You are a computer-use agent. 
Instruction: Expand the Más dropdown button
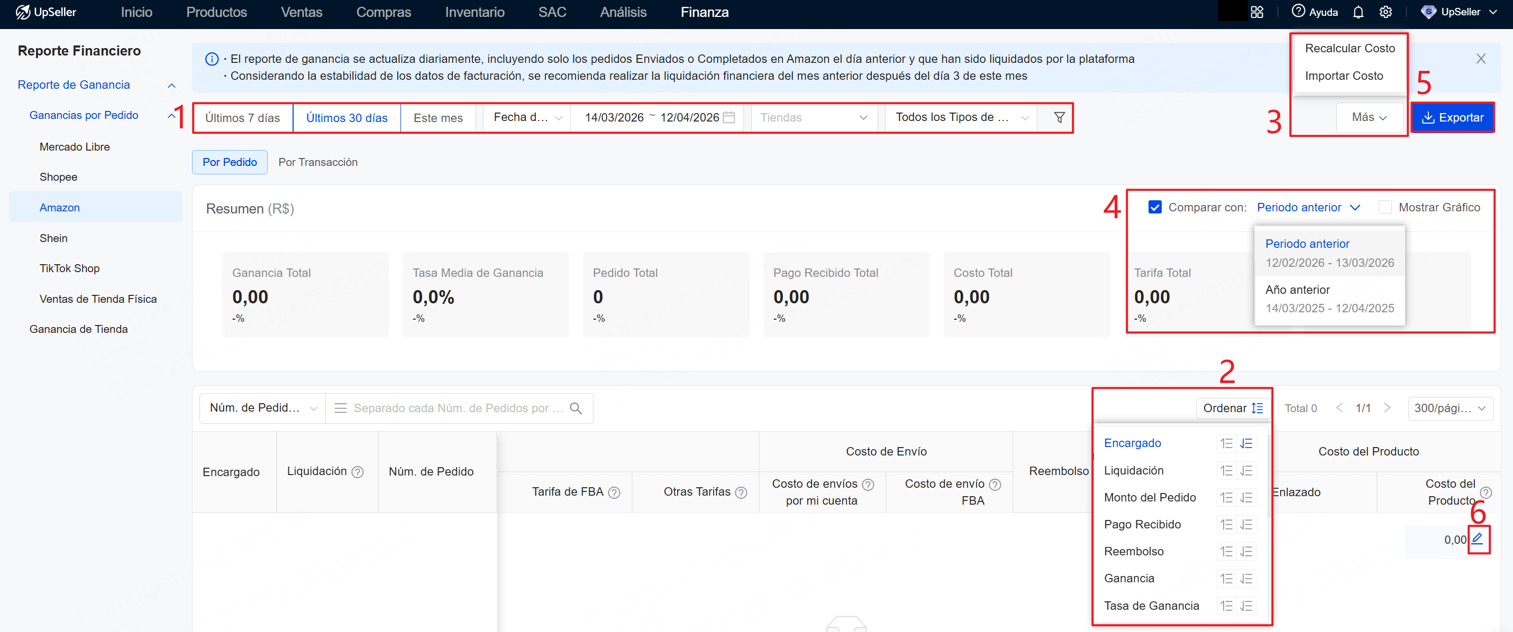(x=1369, y=117)
